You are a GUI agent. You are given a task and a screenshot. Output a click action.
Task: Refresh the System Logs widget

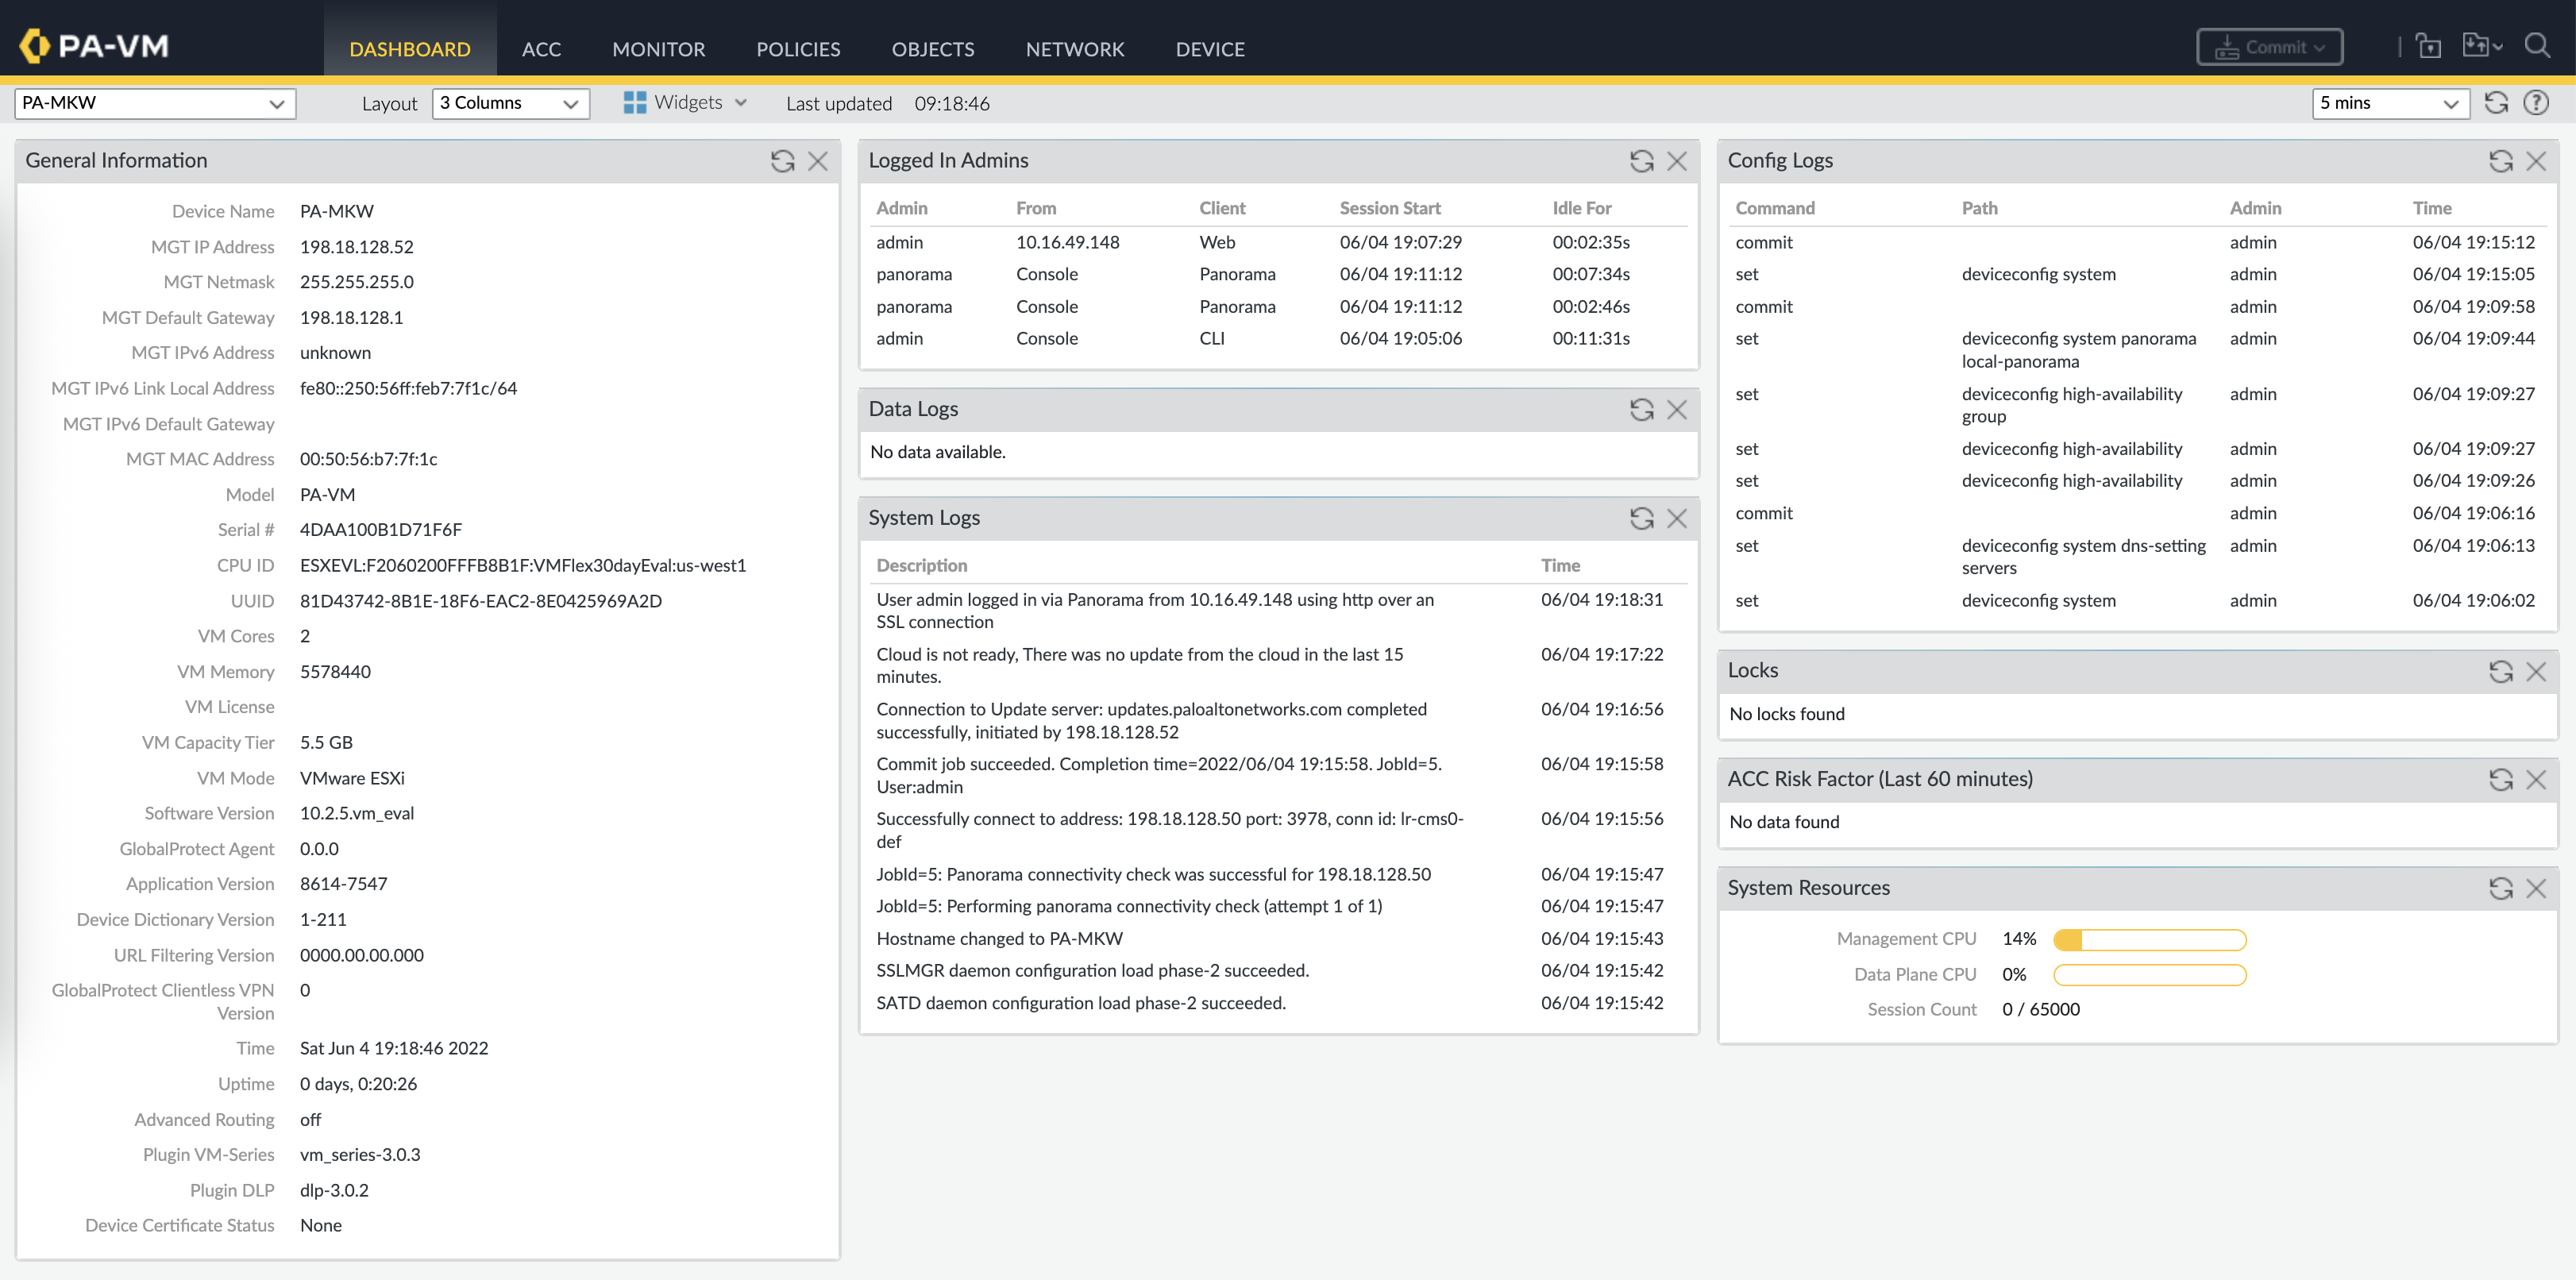[1641, 518]
